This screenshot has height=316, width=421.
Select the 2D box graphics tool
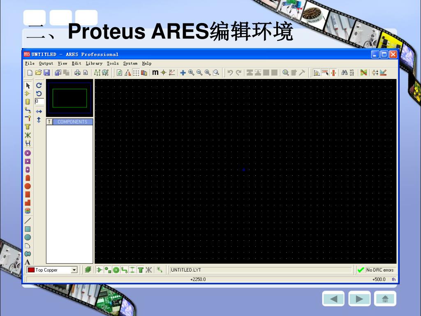[x=28, y=229]
